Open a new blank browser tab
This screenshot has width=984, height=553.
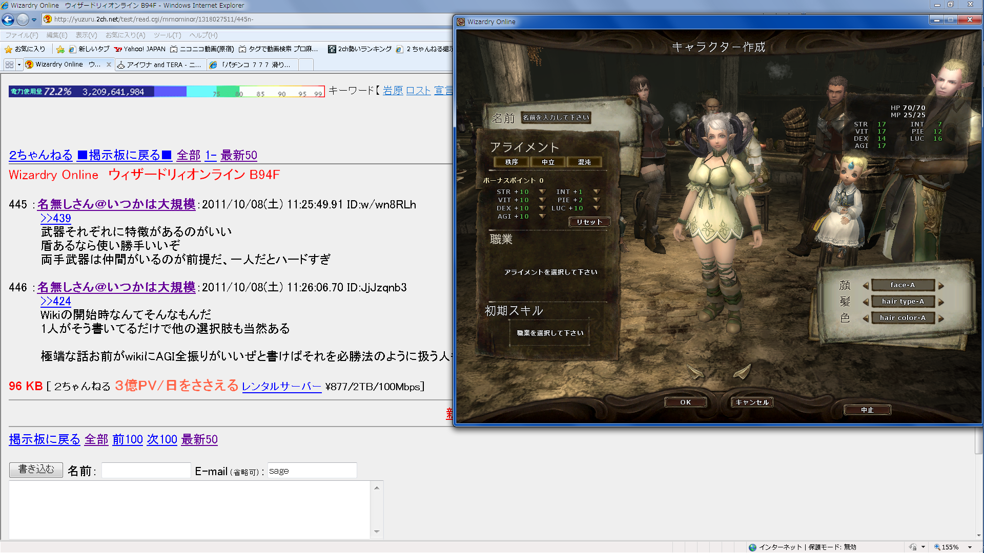306,65
